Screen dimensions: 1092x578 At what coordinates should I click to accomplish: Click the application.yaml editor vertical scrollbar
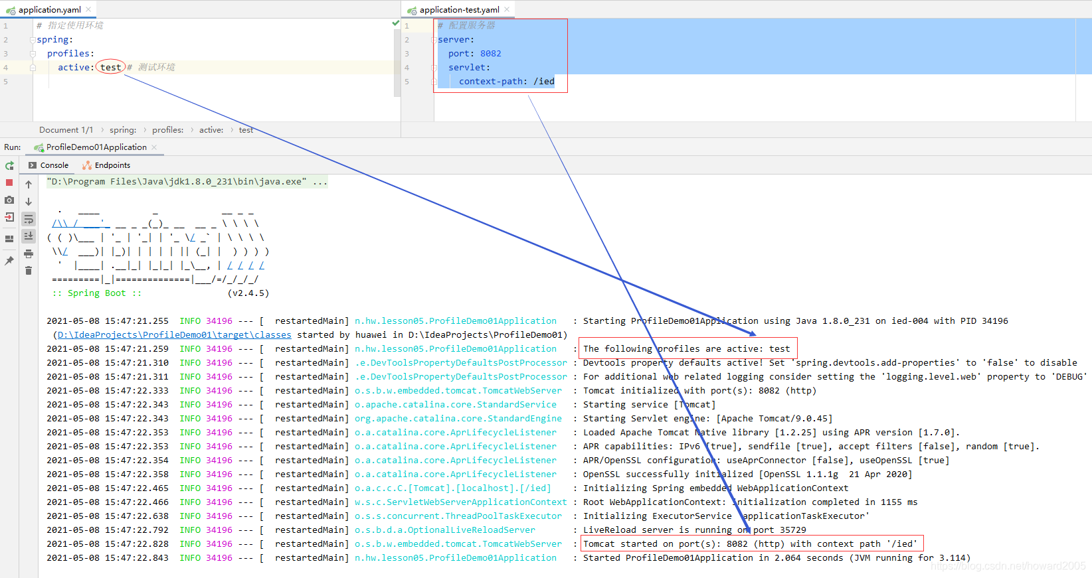[397, 64]
